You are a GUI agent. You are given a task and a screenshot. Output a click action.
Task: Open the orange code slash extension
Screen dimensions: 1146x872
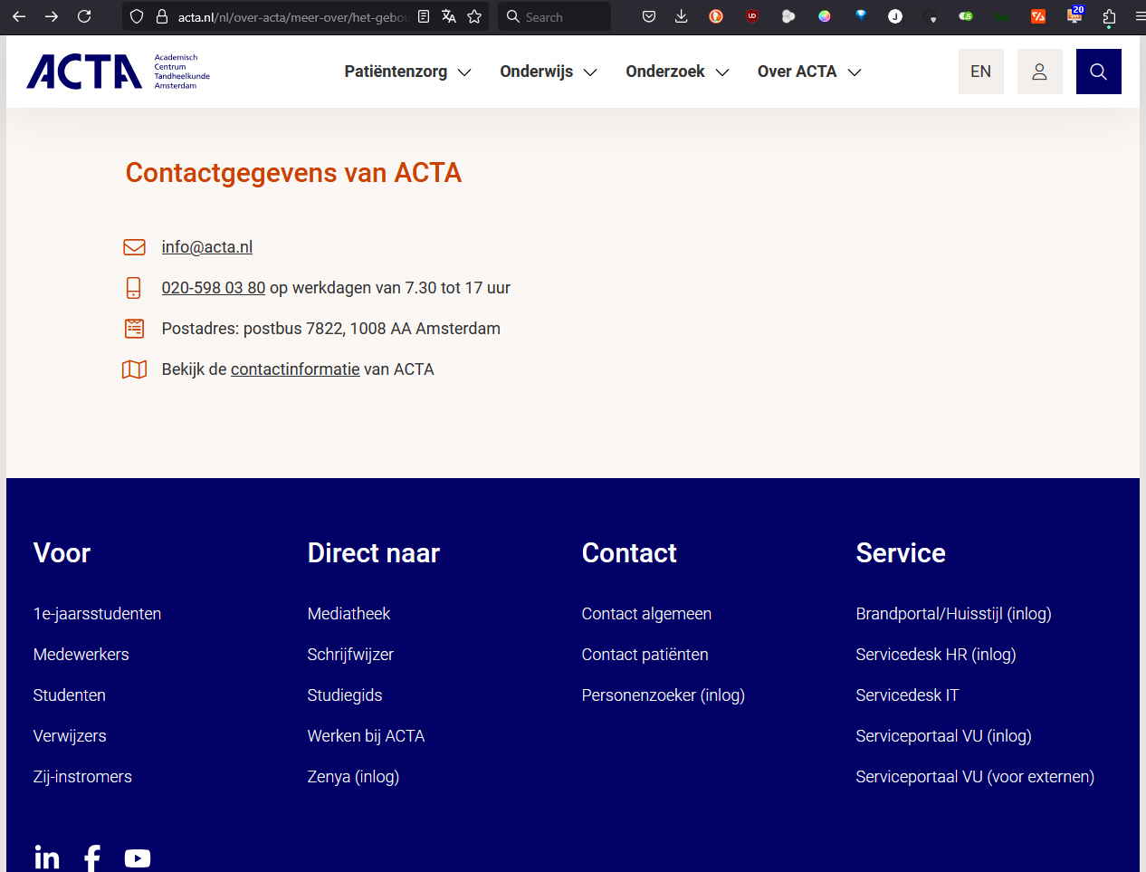pyautogui.click(x=1038, y=16)
